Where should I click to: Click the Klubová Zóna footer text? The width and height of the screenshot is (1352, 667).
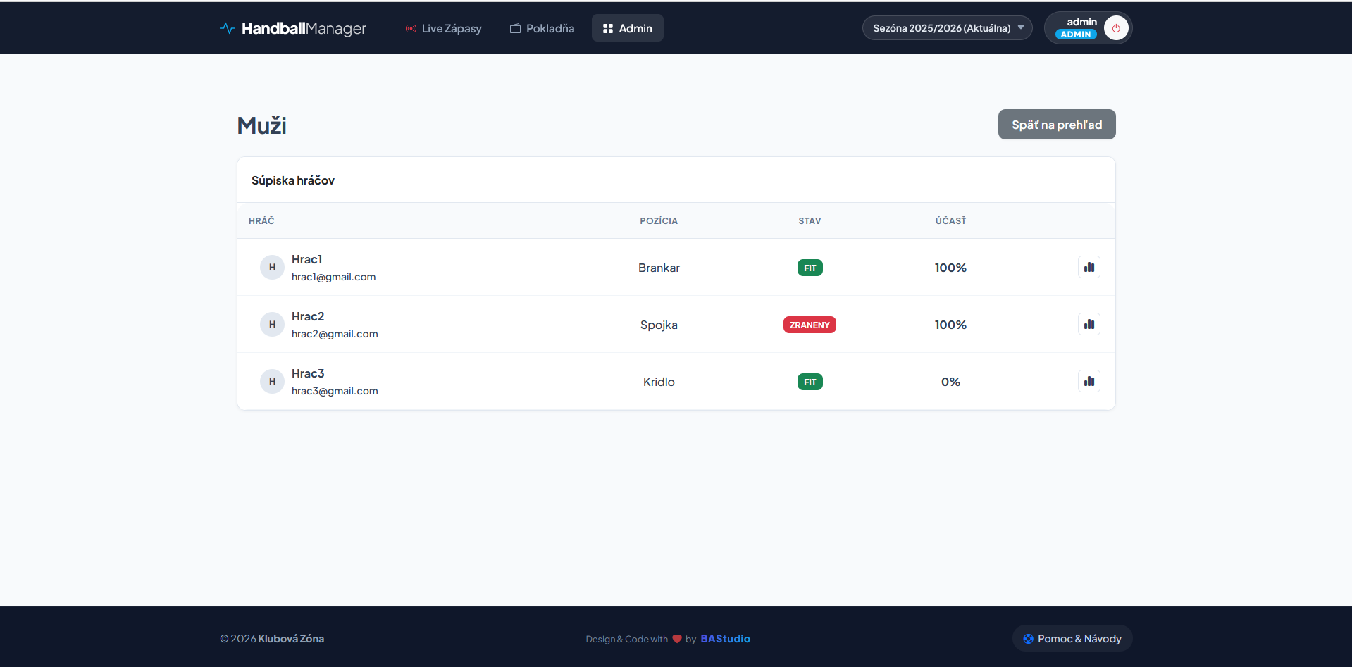click(291, 639)
